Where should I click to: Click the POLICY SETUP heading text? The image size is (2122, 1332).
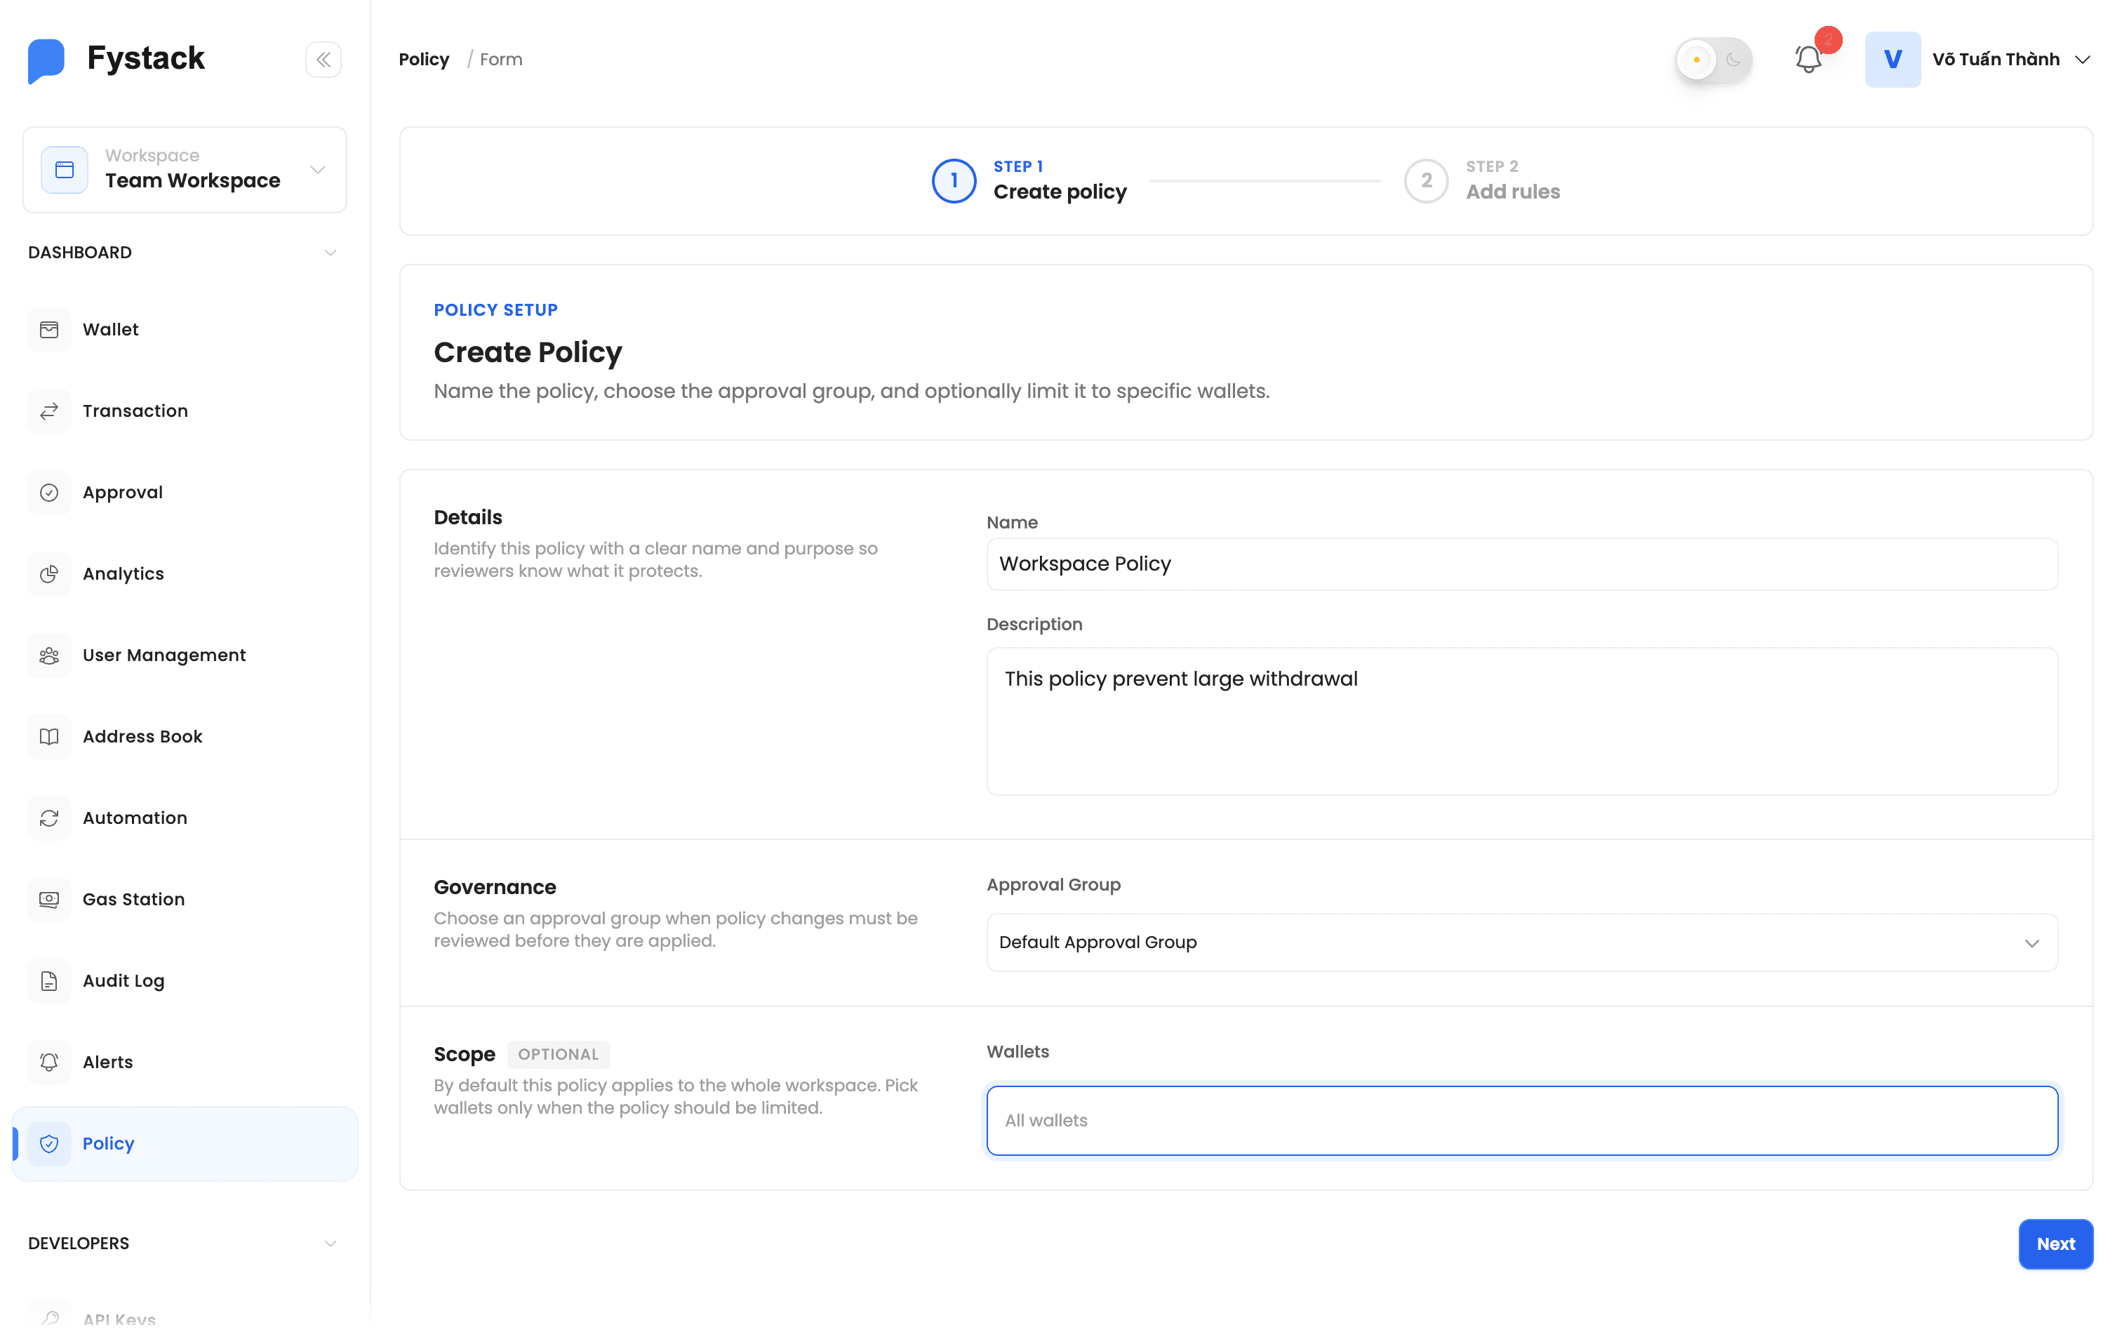pyautogui.click(x=495, y=310)
